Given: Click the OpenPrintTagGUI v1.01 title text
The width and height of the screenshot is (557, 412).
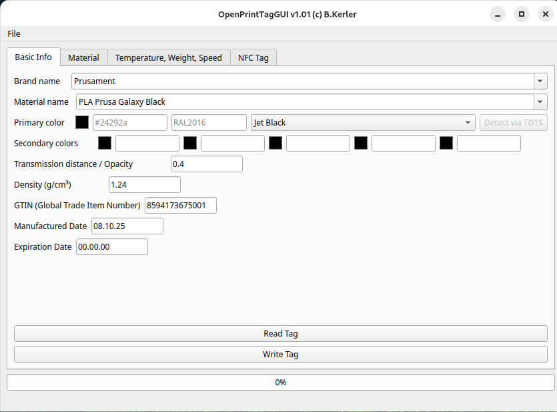Looking at the screenshot, I should [287, 14].
